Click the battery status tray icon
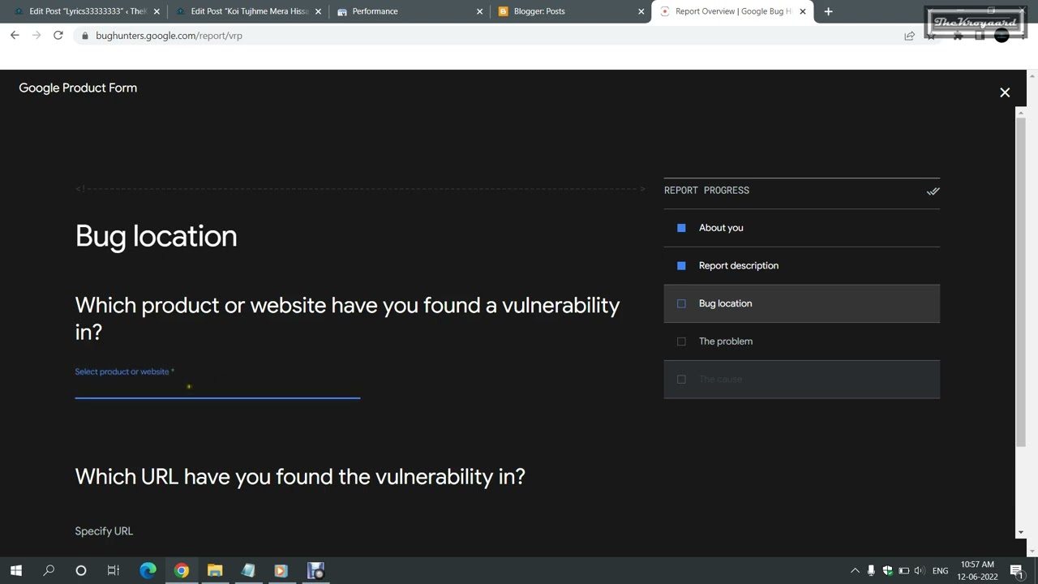The width and height of the screenshot is (1038, 584). (x=903, y=571)
